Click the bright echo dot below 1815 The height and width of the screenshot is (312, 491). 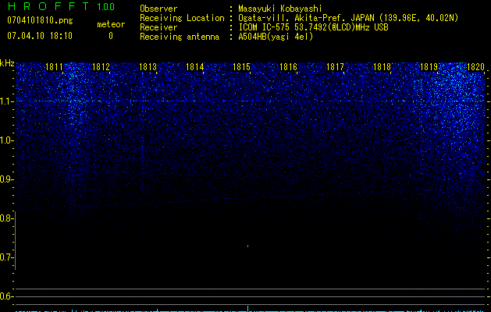pyautogui.click(x=248, y=246)
